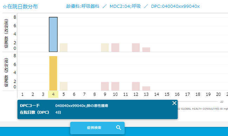Viewport: 228px width, 136px height.
Task: Open the 症例検索 case search button
Action: click(97, 128)
